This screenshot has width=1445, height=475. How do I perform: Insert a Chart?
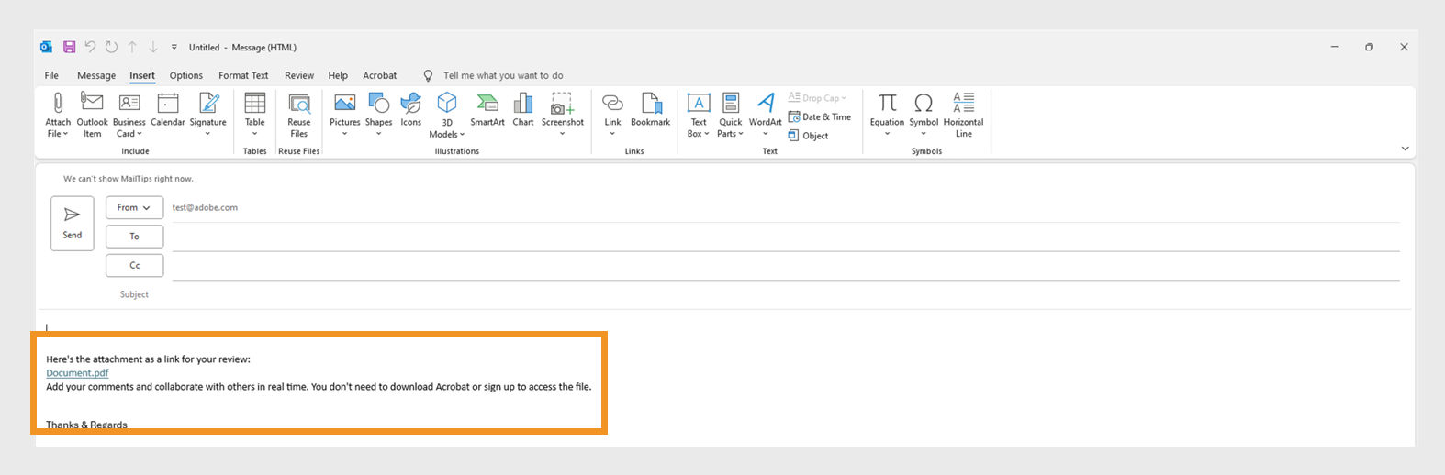coord(523,109)
